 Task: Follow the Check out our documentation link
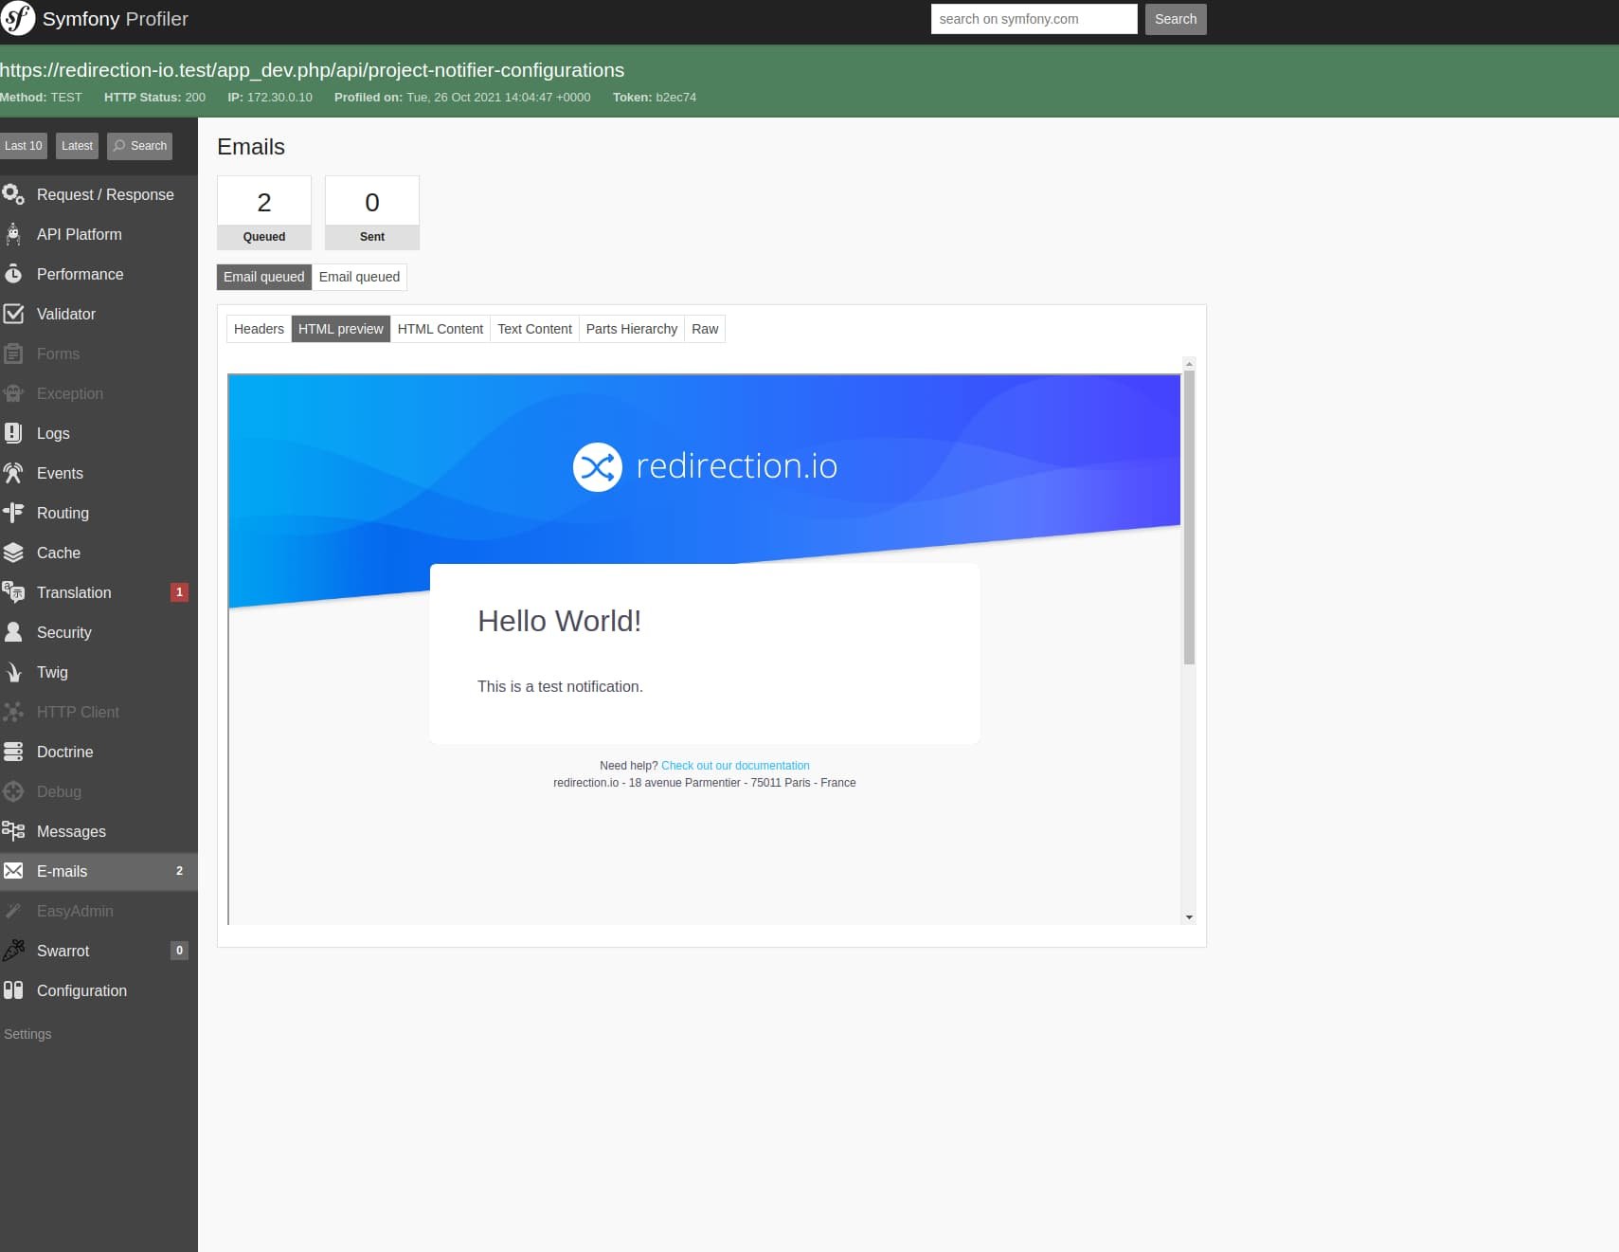pos(735,765)
